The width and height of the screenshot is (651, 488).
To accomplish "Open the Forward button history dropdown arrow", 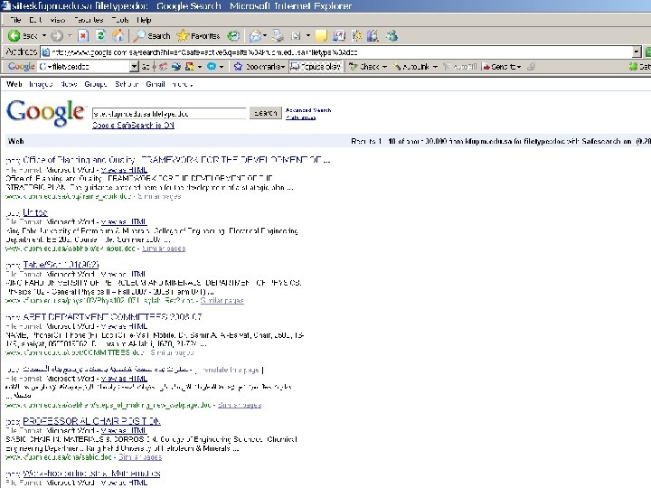I will (70, 36).
